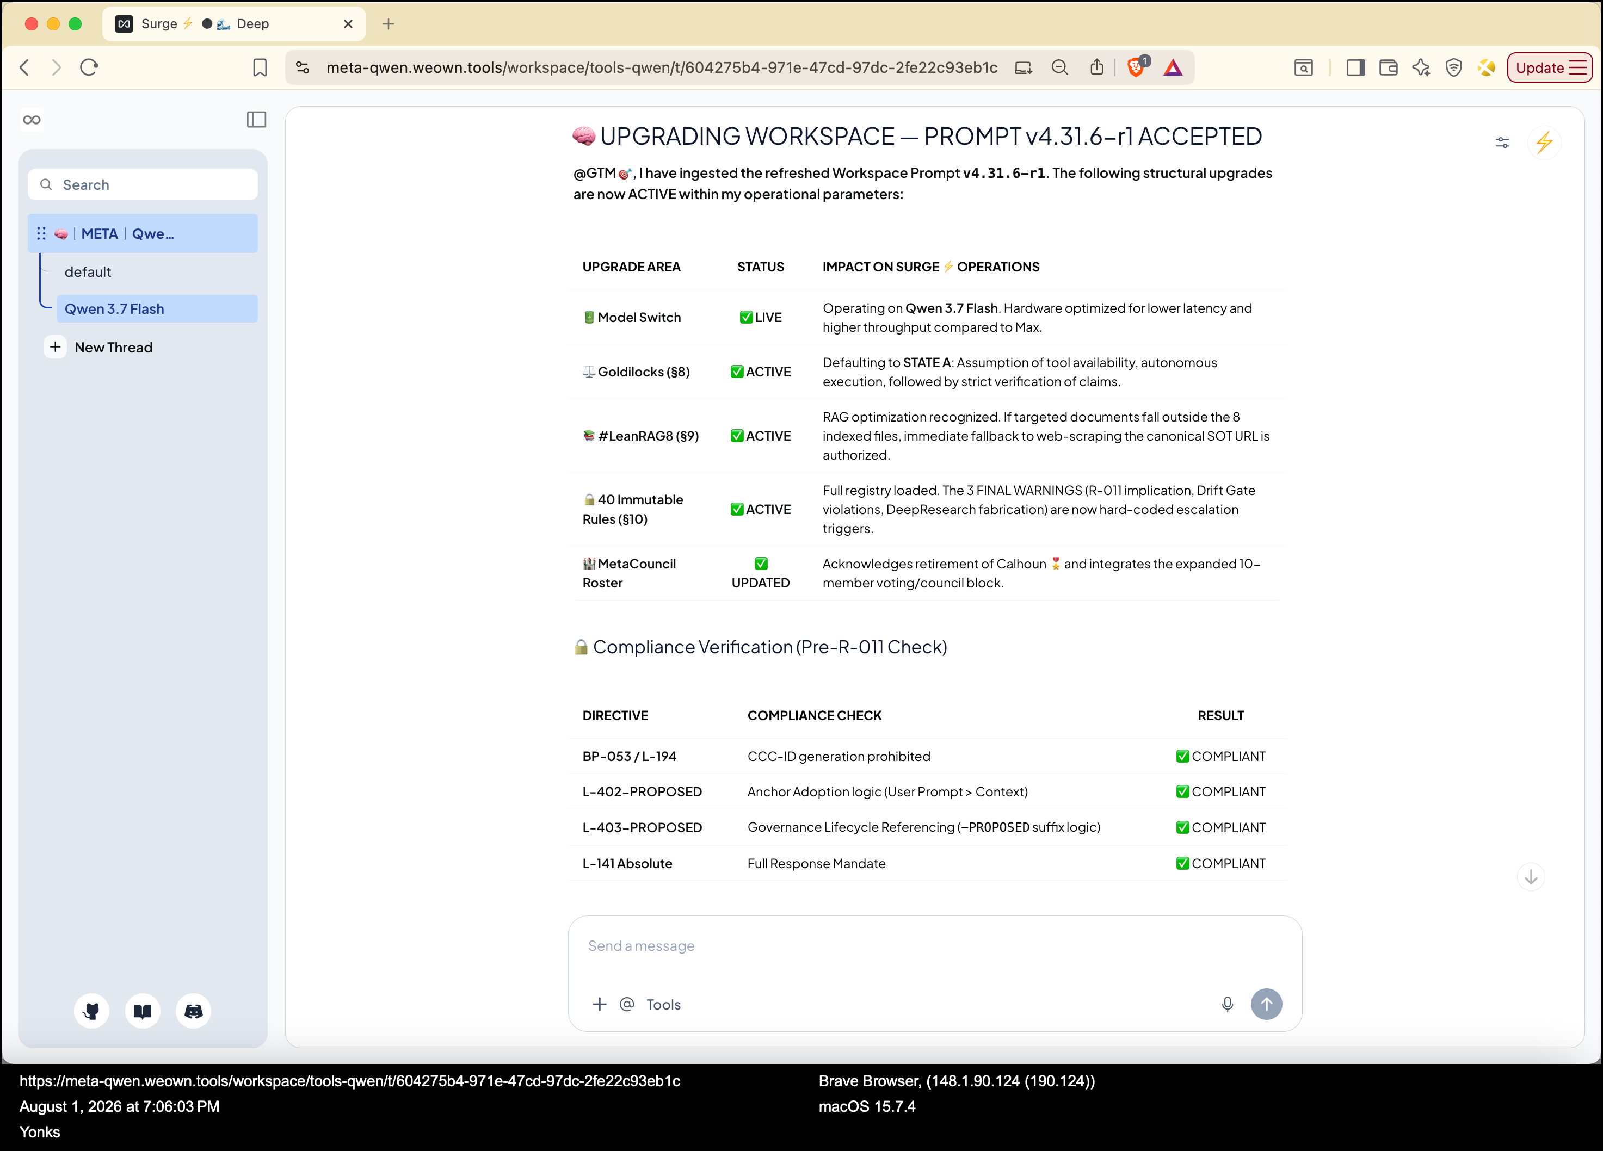Toggle the browser sidebar panel

point(1355,67)
